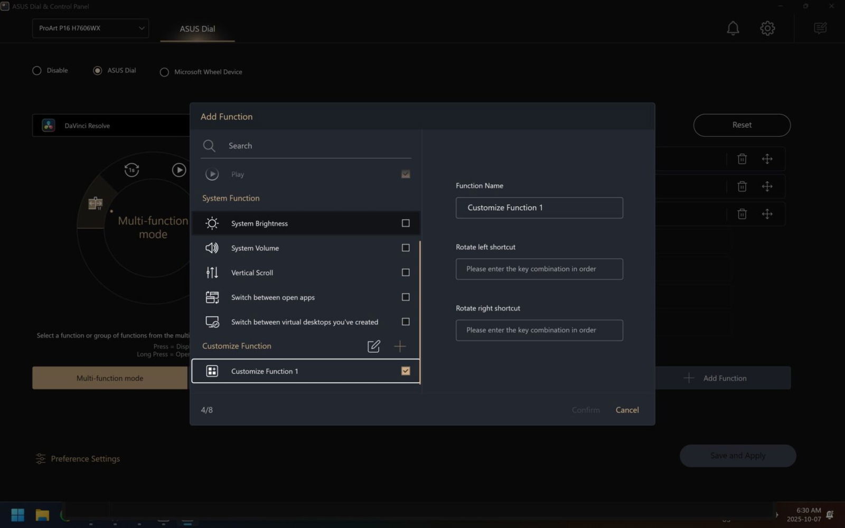Select the Microsoft Wheel Device radio button

[164, 72]
